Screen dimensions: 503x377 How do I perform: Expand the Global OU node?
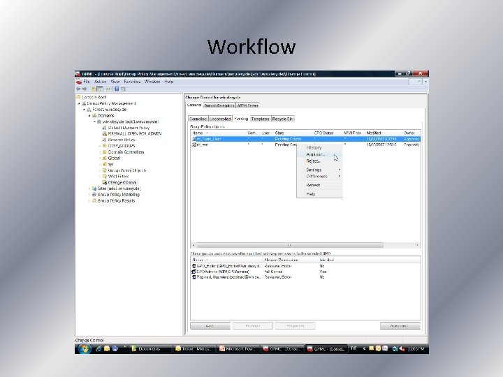(100, 158)
